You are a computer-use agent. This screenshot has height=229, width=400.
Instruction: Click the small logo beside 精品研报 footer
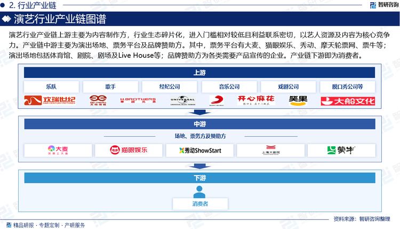pos(9,225)
